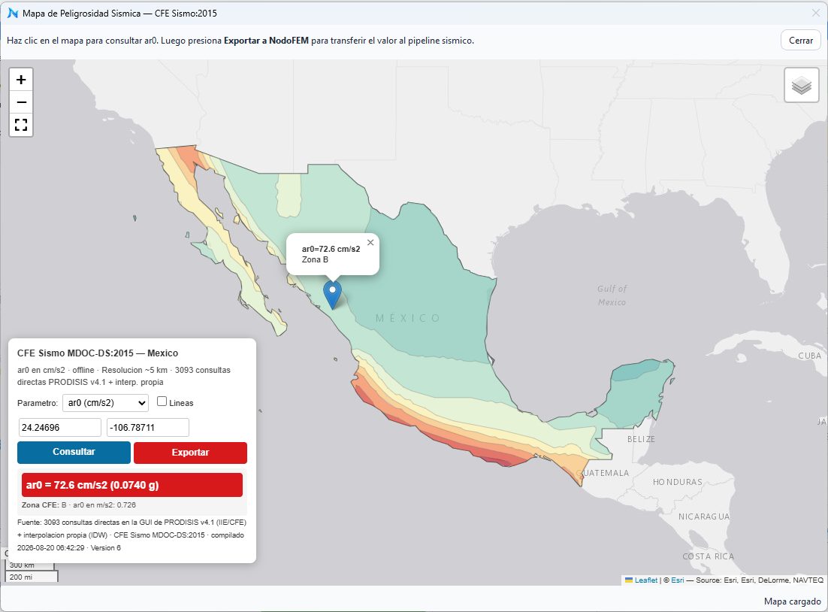Zoom out of the map

(x=21, y=102)
